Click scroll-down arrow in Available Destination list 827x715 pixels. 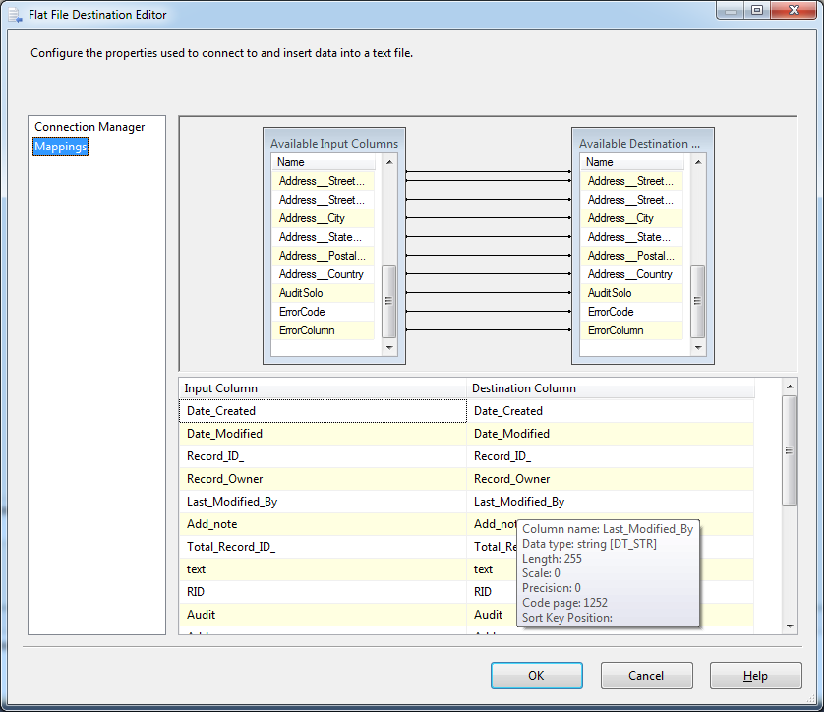(x=699, y=348)
